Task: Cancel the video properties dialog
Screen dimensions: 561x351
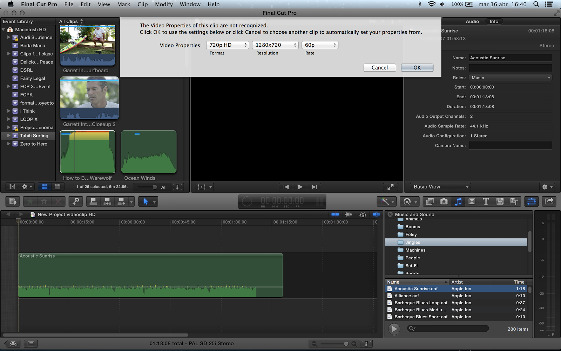Action: [379, 67]
